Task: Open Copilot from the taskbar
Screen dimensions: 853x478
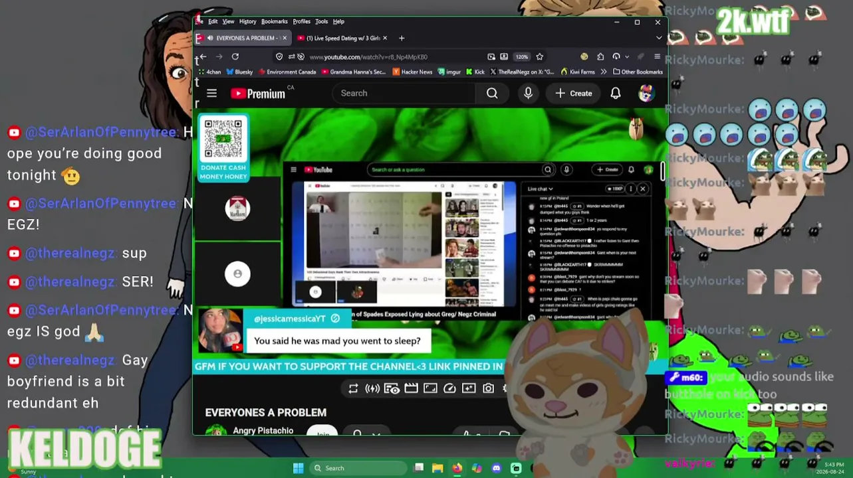Action: tap(477, 468)
